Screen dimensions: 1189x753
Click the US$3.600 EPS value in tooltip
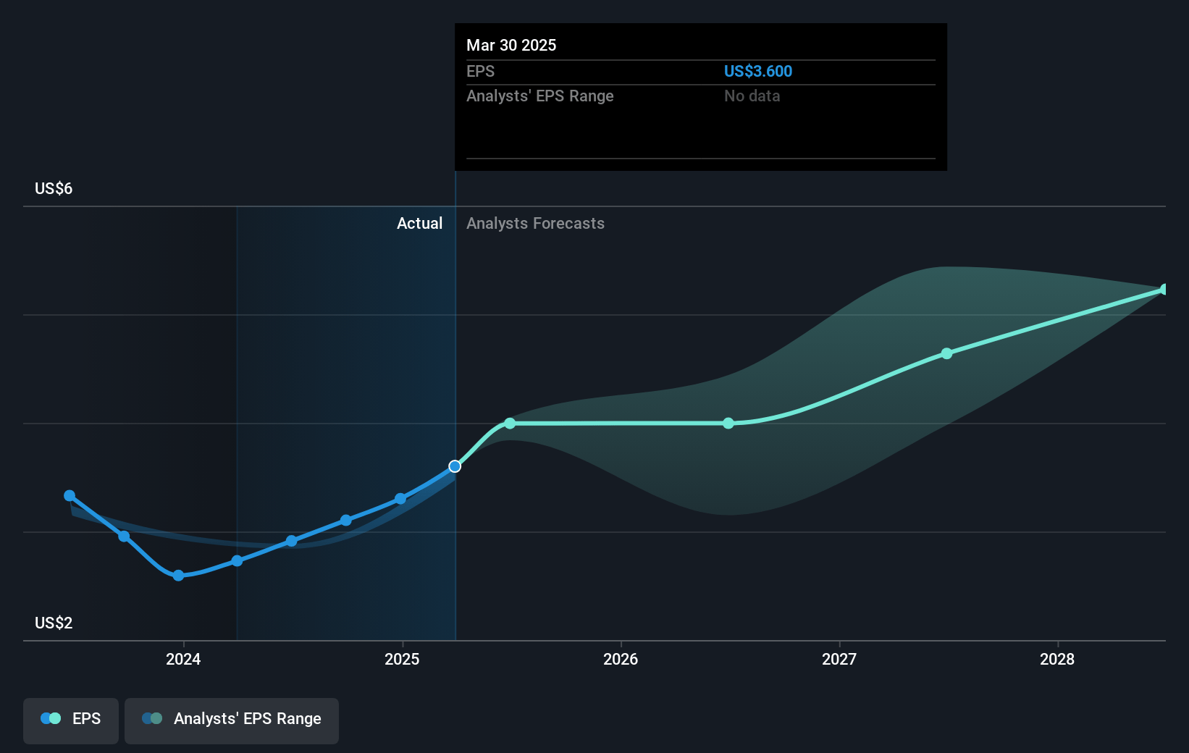[x=758, y=72]
